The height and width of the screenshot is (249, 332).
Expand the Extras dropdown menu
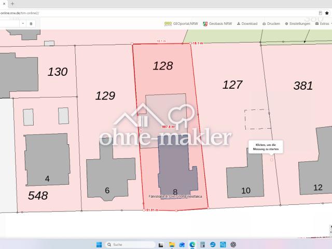[324, 24]
